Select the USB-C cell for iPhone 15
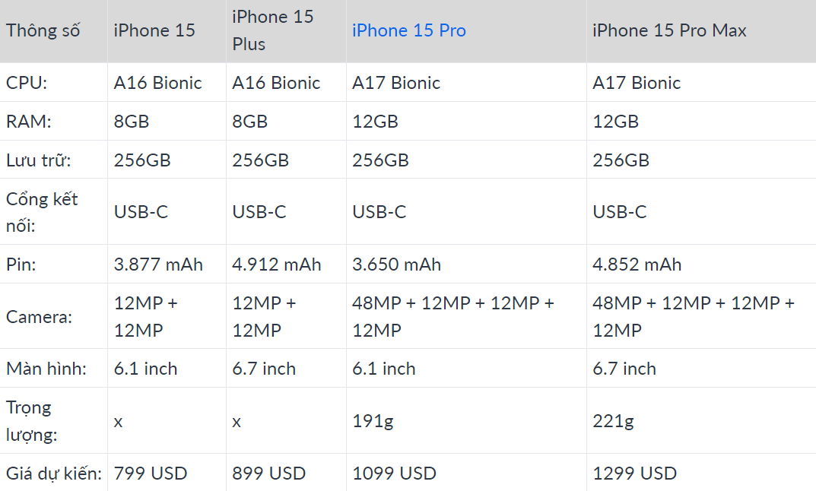Image resolution: width=816 pixels, height=491 pixels. (141, 212)
